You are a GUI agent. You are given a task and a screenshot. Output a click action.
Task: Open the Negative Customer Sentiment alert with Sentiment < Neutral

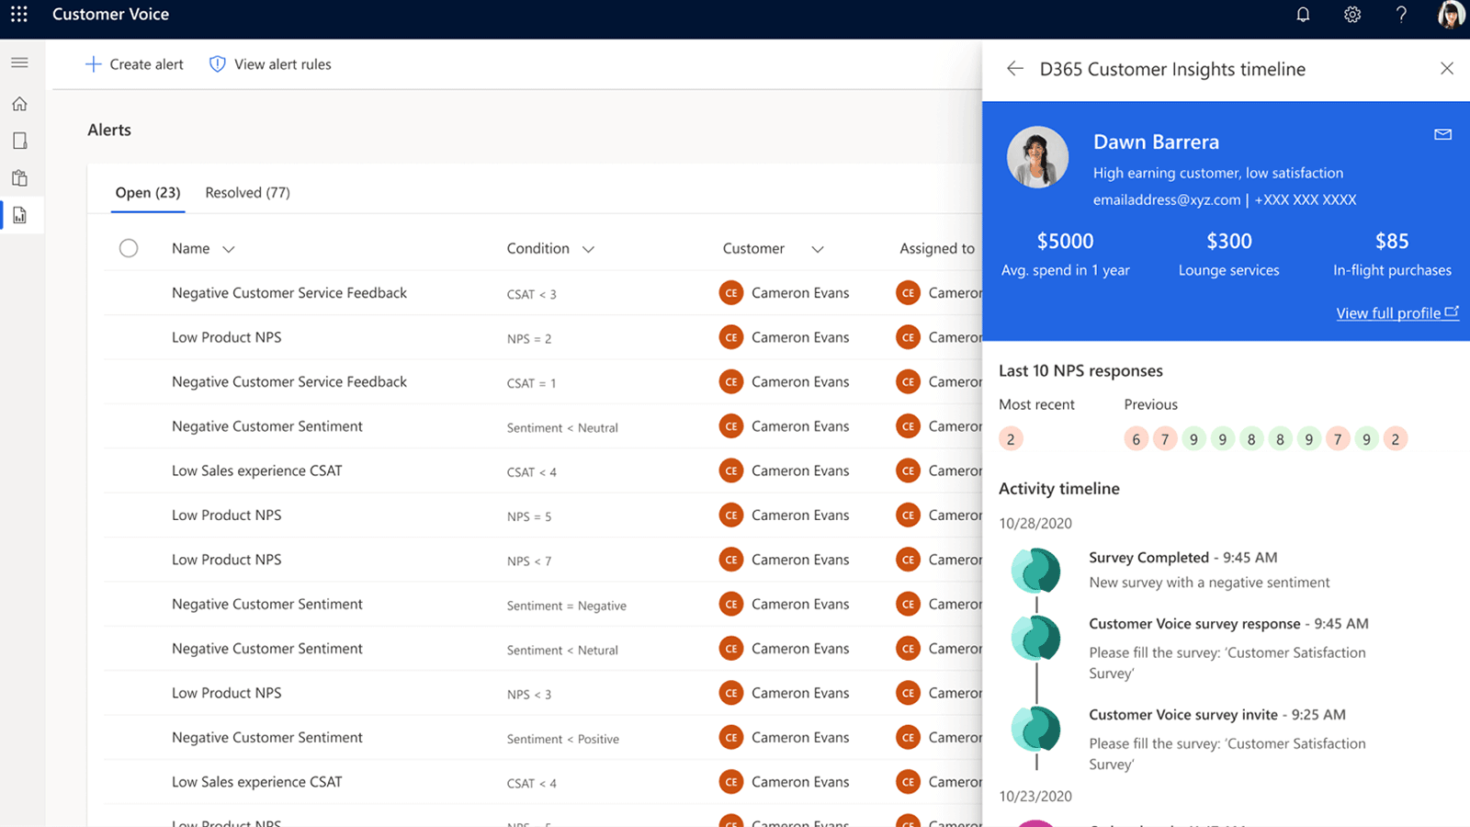(266, 426)
